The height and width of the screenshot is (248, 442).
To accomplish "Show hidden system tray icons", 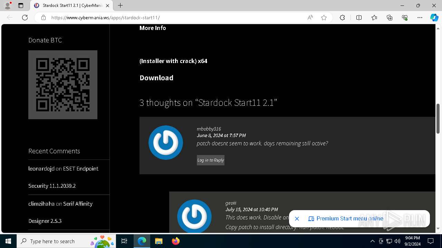I will point(372,241).
